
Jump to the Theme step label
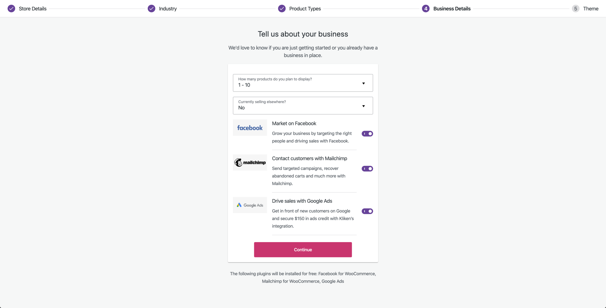[x=591, y=9]
